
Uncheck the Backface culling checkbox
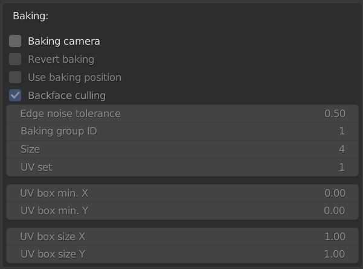[15, 95]
